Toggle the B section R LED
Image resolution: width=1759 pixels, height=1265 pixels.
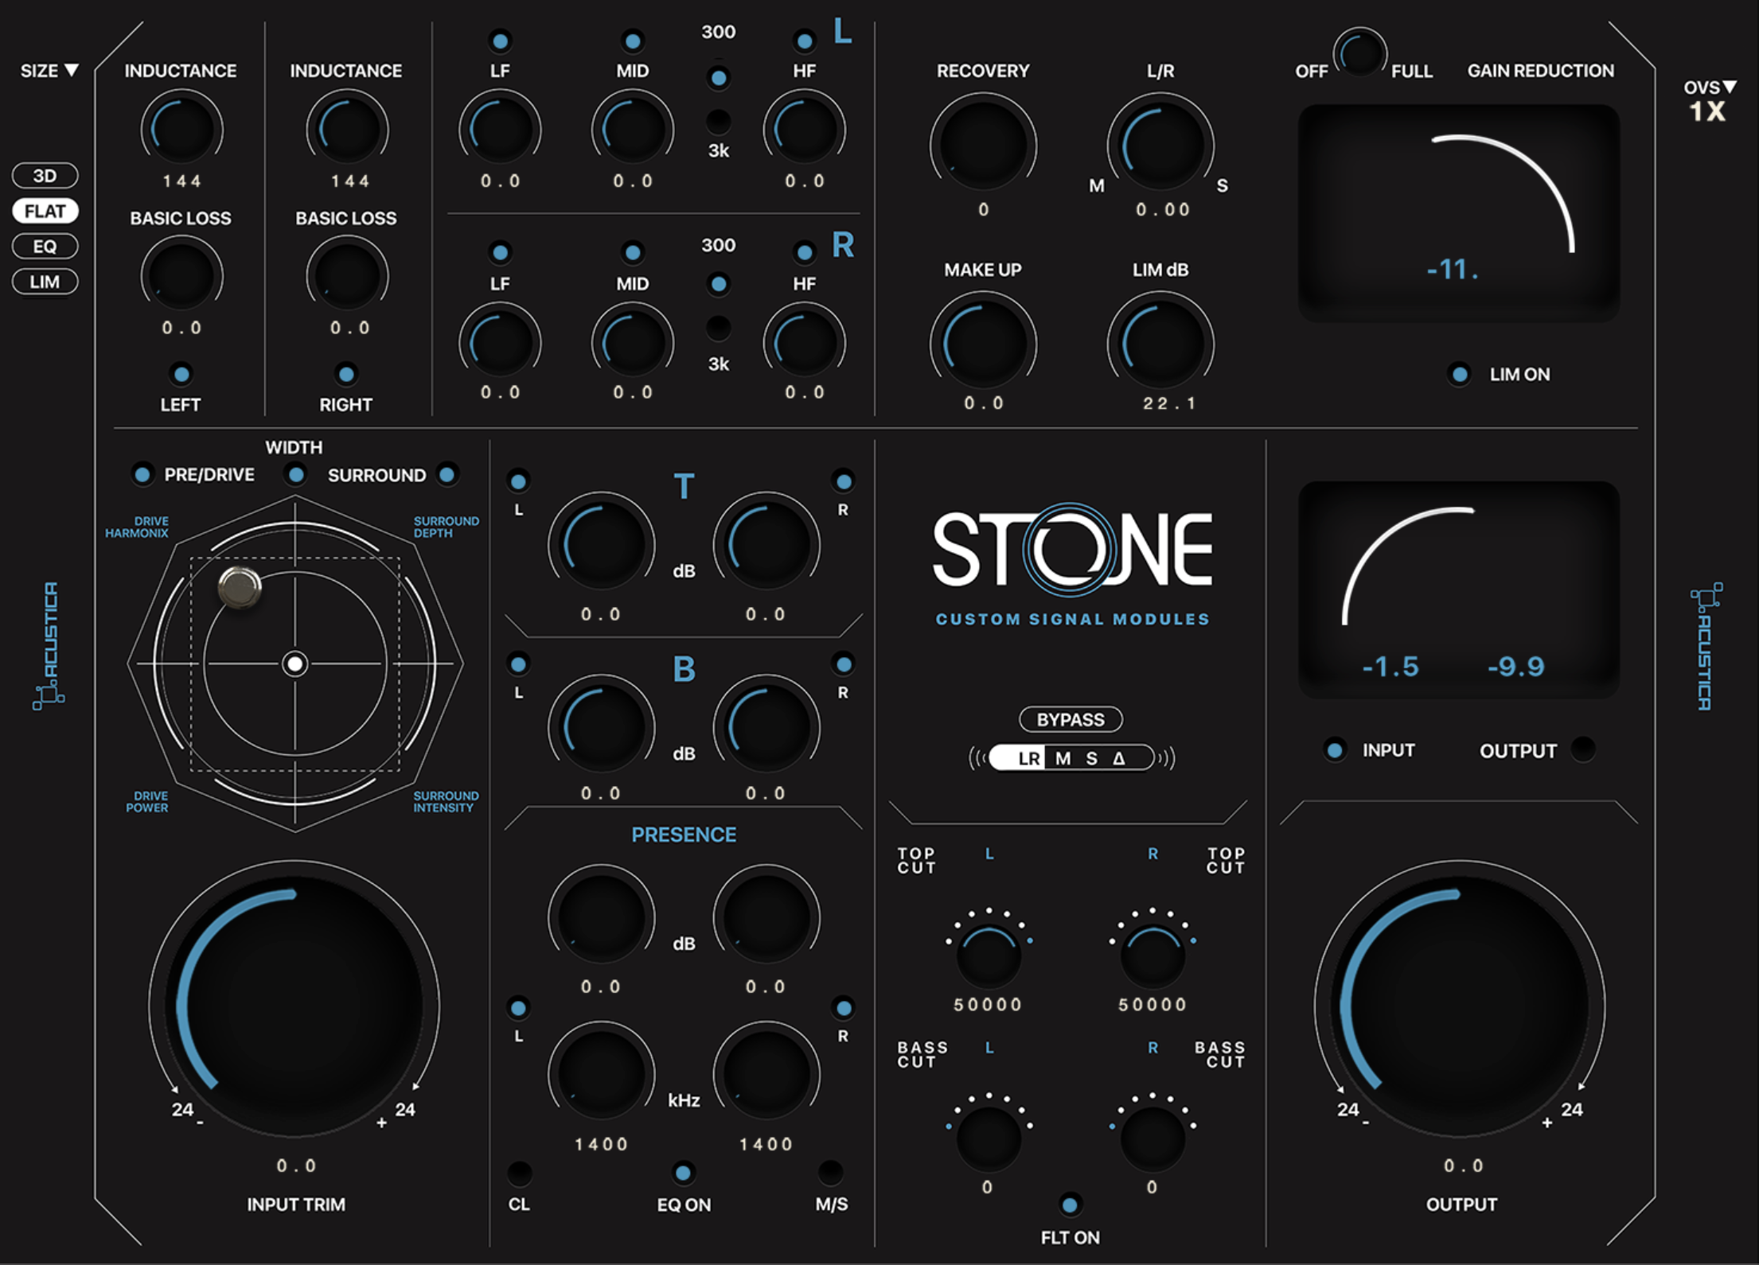[843, 664]
